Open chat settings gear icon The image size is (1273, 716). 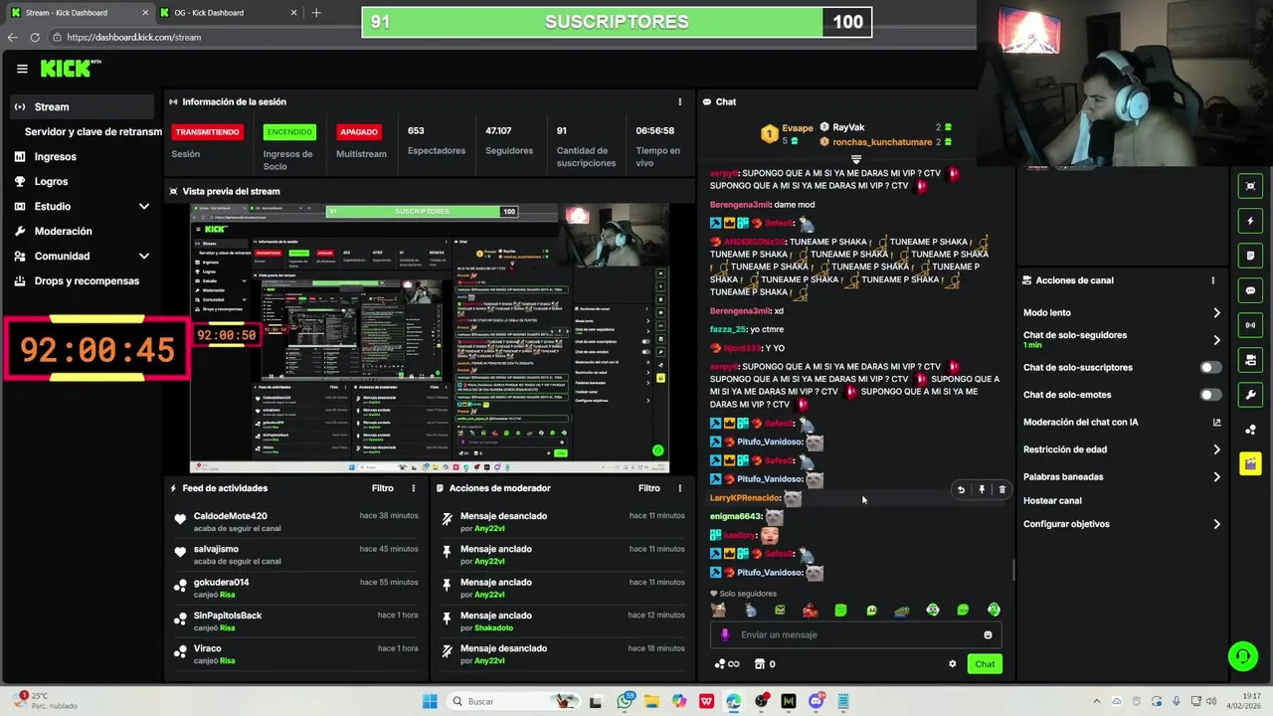[x=952, y=664]
